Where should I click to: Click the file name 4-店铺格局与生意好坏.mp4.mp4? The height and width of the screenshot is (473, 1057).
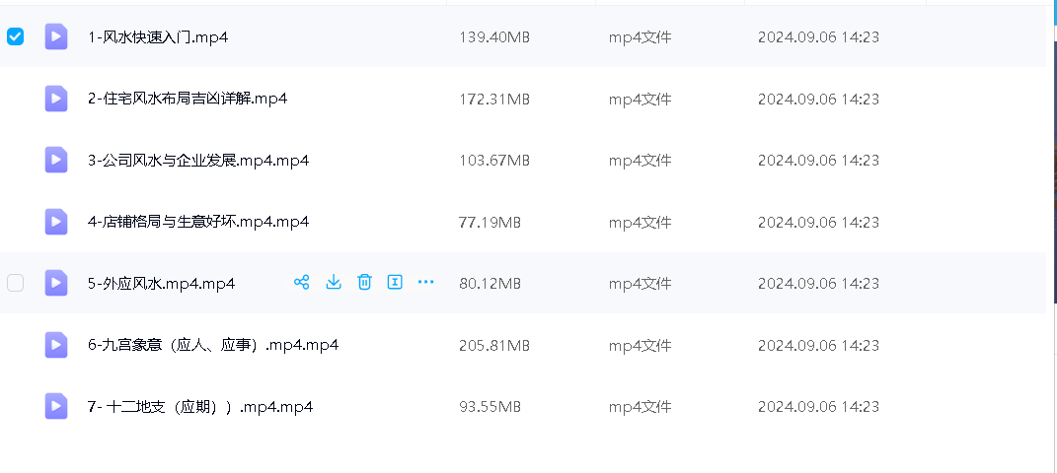[x=197, y=222]
